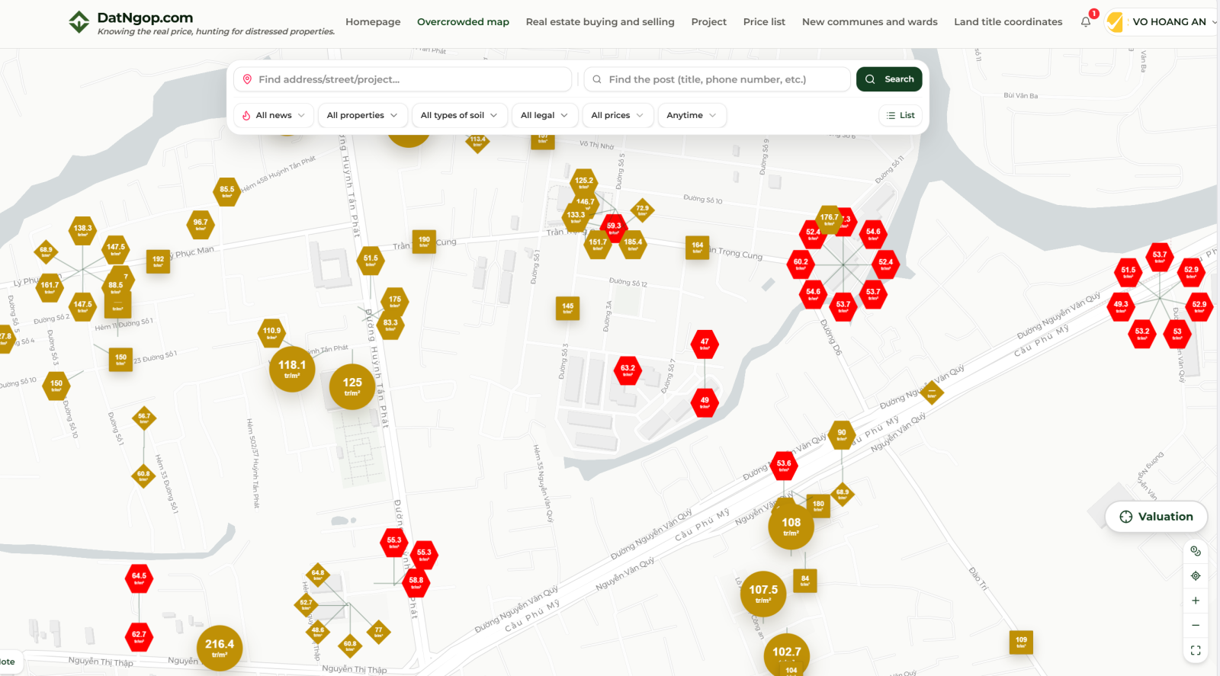Click the 102.7 circle marker
The width and height of the screenshot is (1220, 676).
coord(787,652)
